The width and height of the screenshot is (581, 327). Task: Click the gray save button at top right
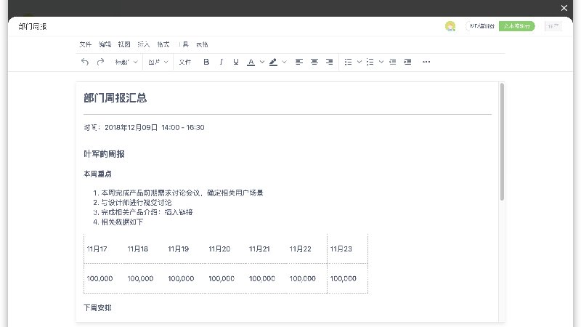(553, 26)
